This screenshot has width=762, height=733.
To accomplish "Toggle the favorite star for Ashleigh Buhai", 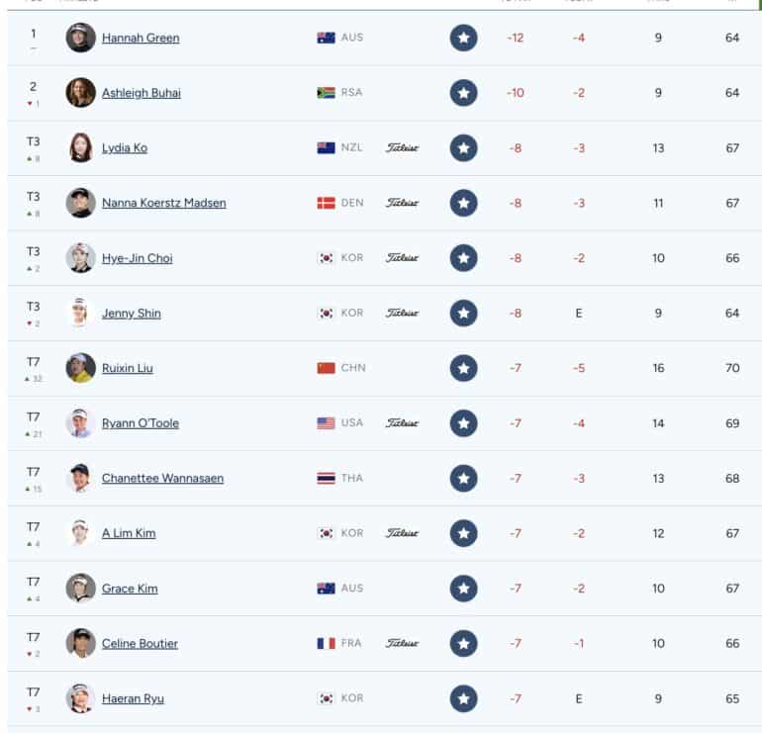I will (x=463, y=93).
